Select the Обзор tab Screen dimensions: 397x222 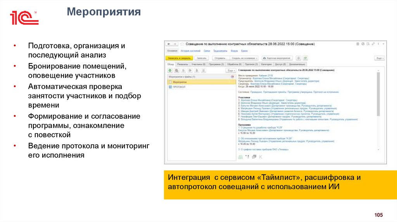[x=171, y=65]
